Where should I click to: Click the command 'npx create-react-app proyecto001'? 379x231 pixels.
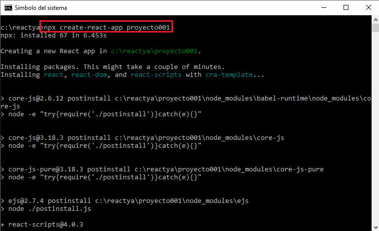(x=106, y=27)
